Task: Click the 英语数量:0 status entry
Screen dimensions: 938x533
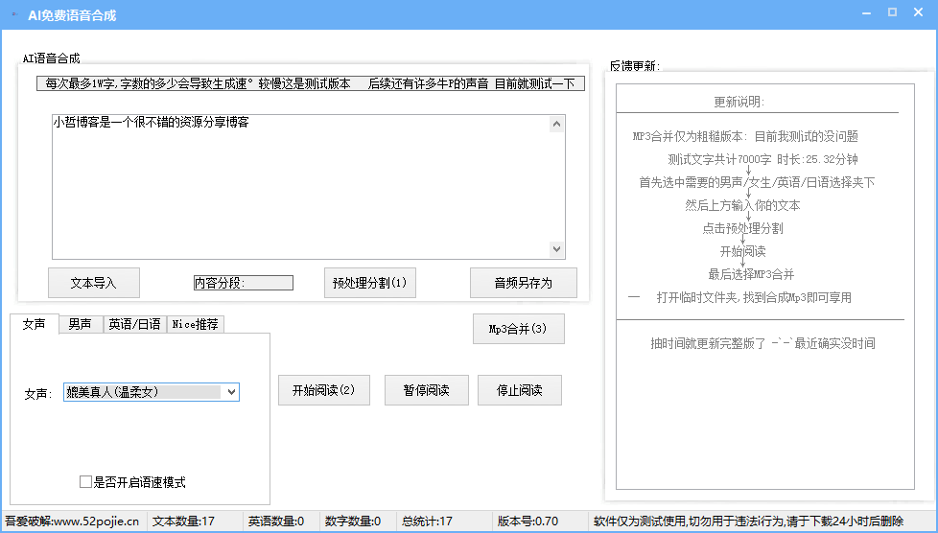Action: (x=276, y=521)
